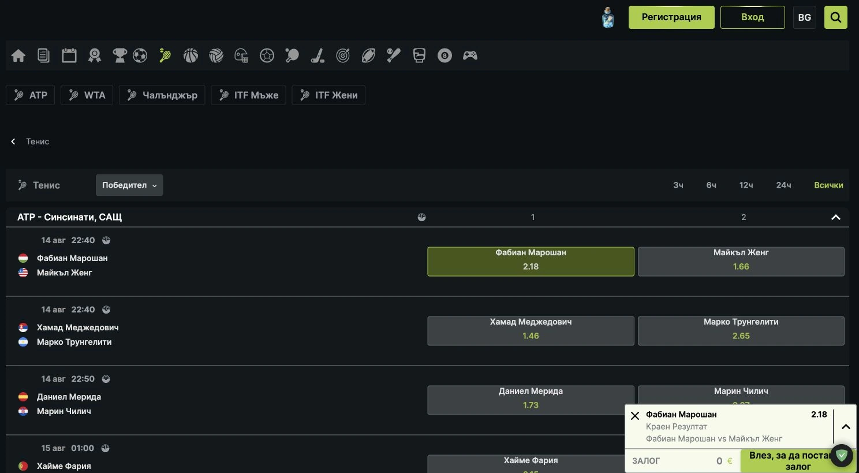The height and width of the screenshot is (473, 859).
Task: Open the WTA category tab
Action: click(x=87, y=95)
